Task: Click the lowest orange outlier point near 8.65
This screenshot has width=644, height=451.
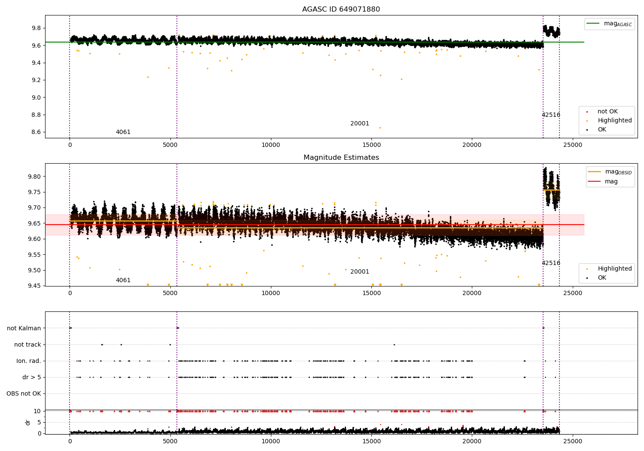Action: pos(380,128)
